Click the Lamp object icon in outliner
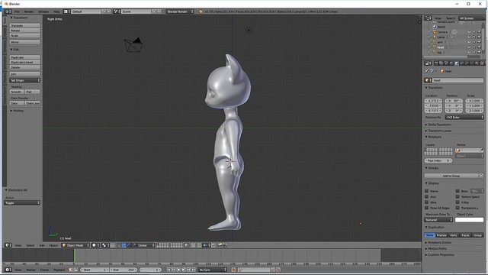 (435, 37)
